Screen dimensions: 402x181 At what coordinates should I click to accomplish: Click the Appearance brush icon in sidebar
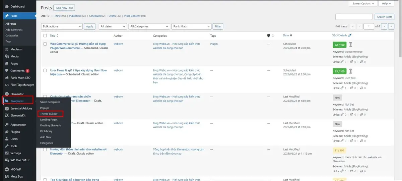click(7, 125)
